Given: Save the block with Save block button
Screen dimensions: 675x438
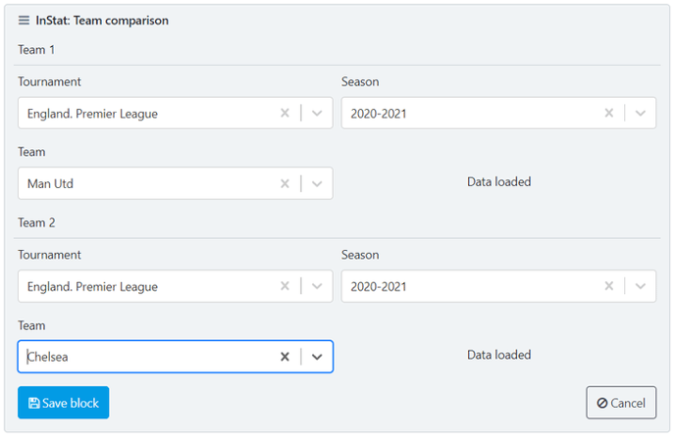Looking at the screenshot, I should click(63, 403).
